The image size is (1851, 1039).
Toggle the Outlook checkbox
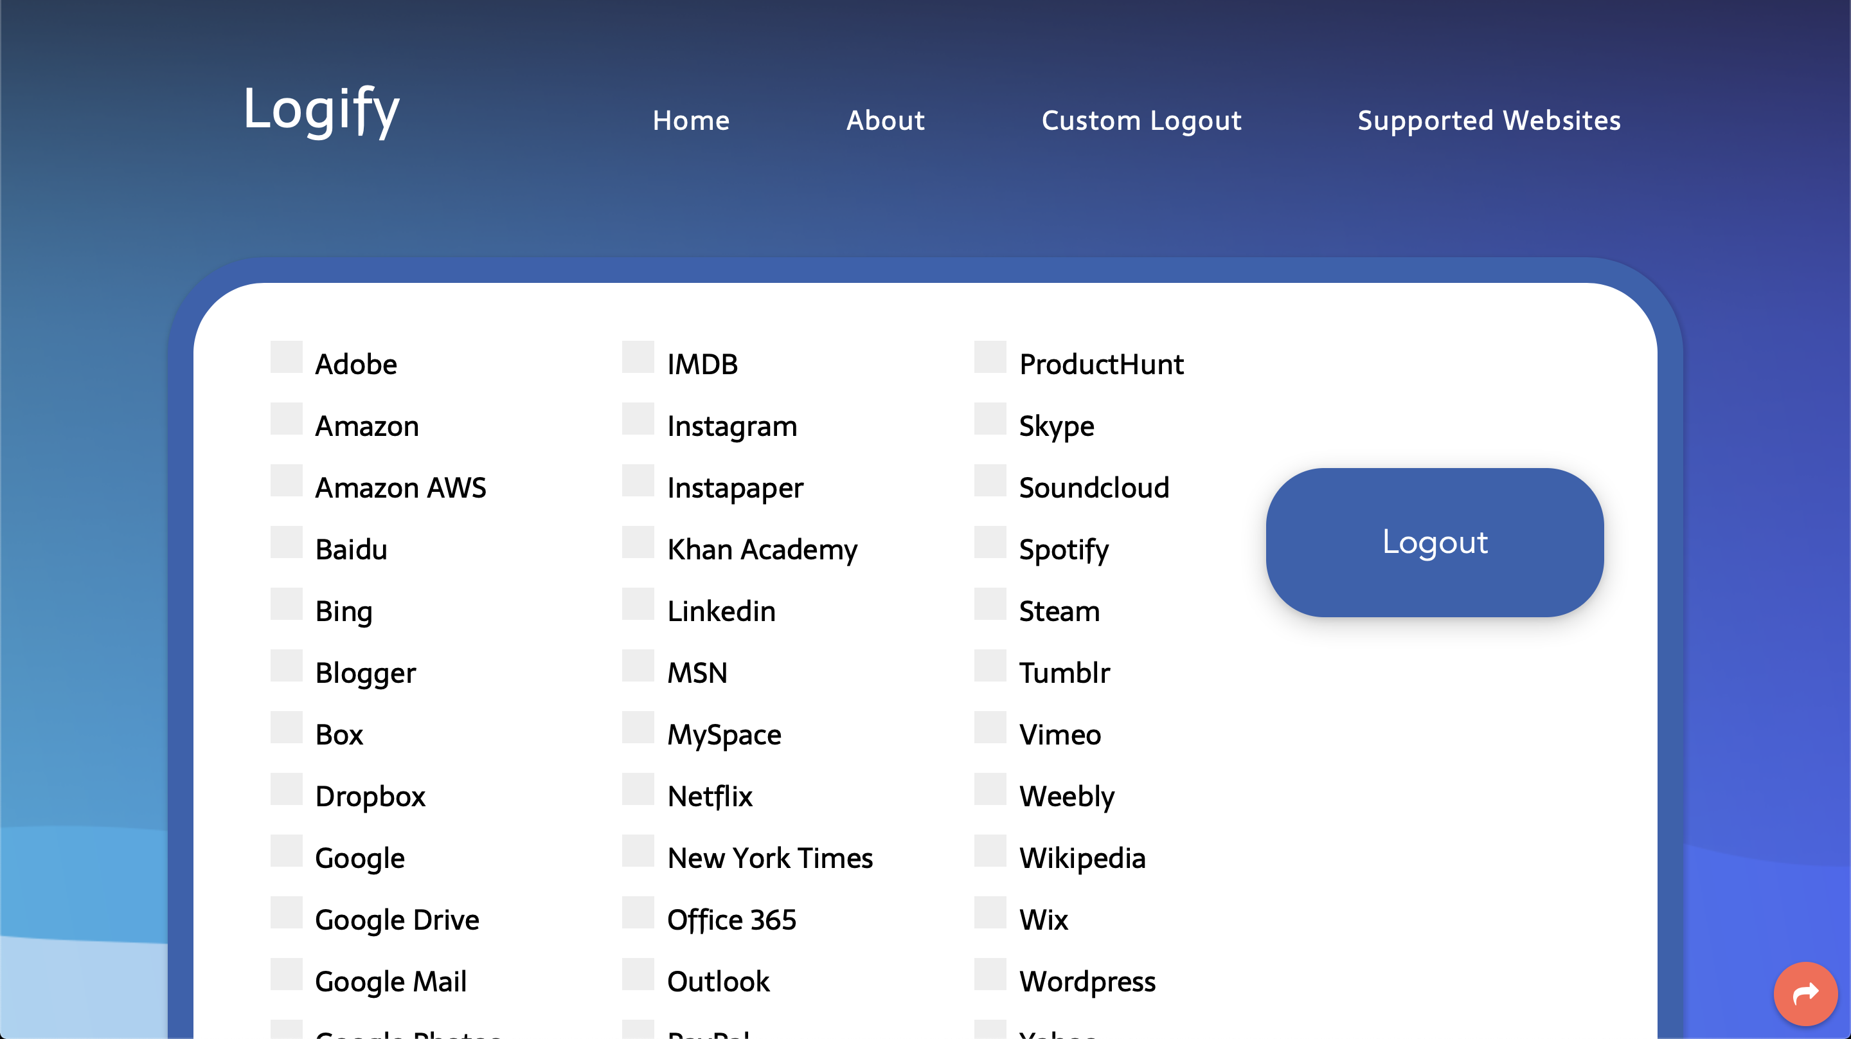(638, 975)
